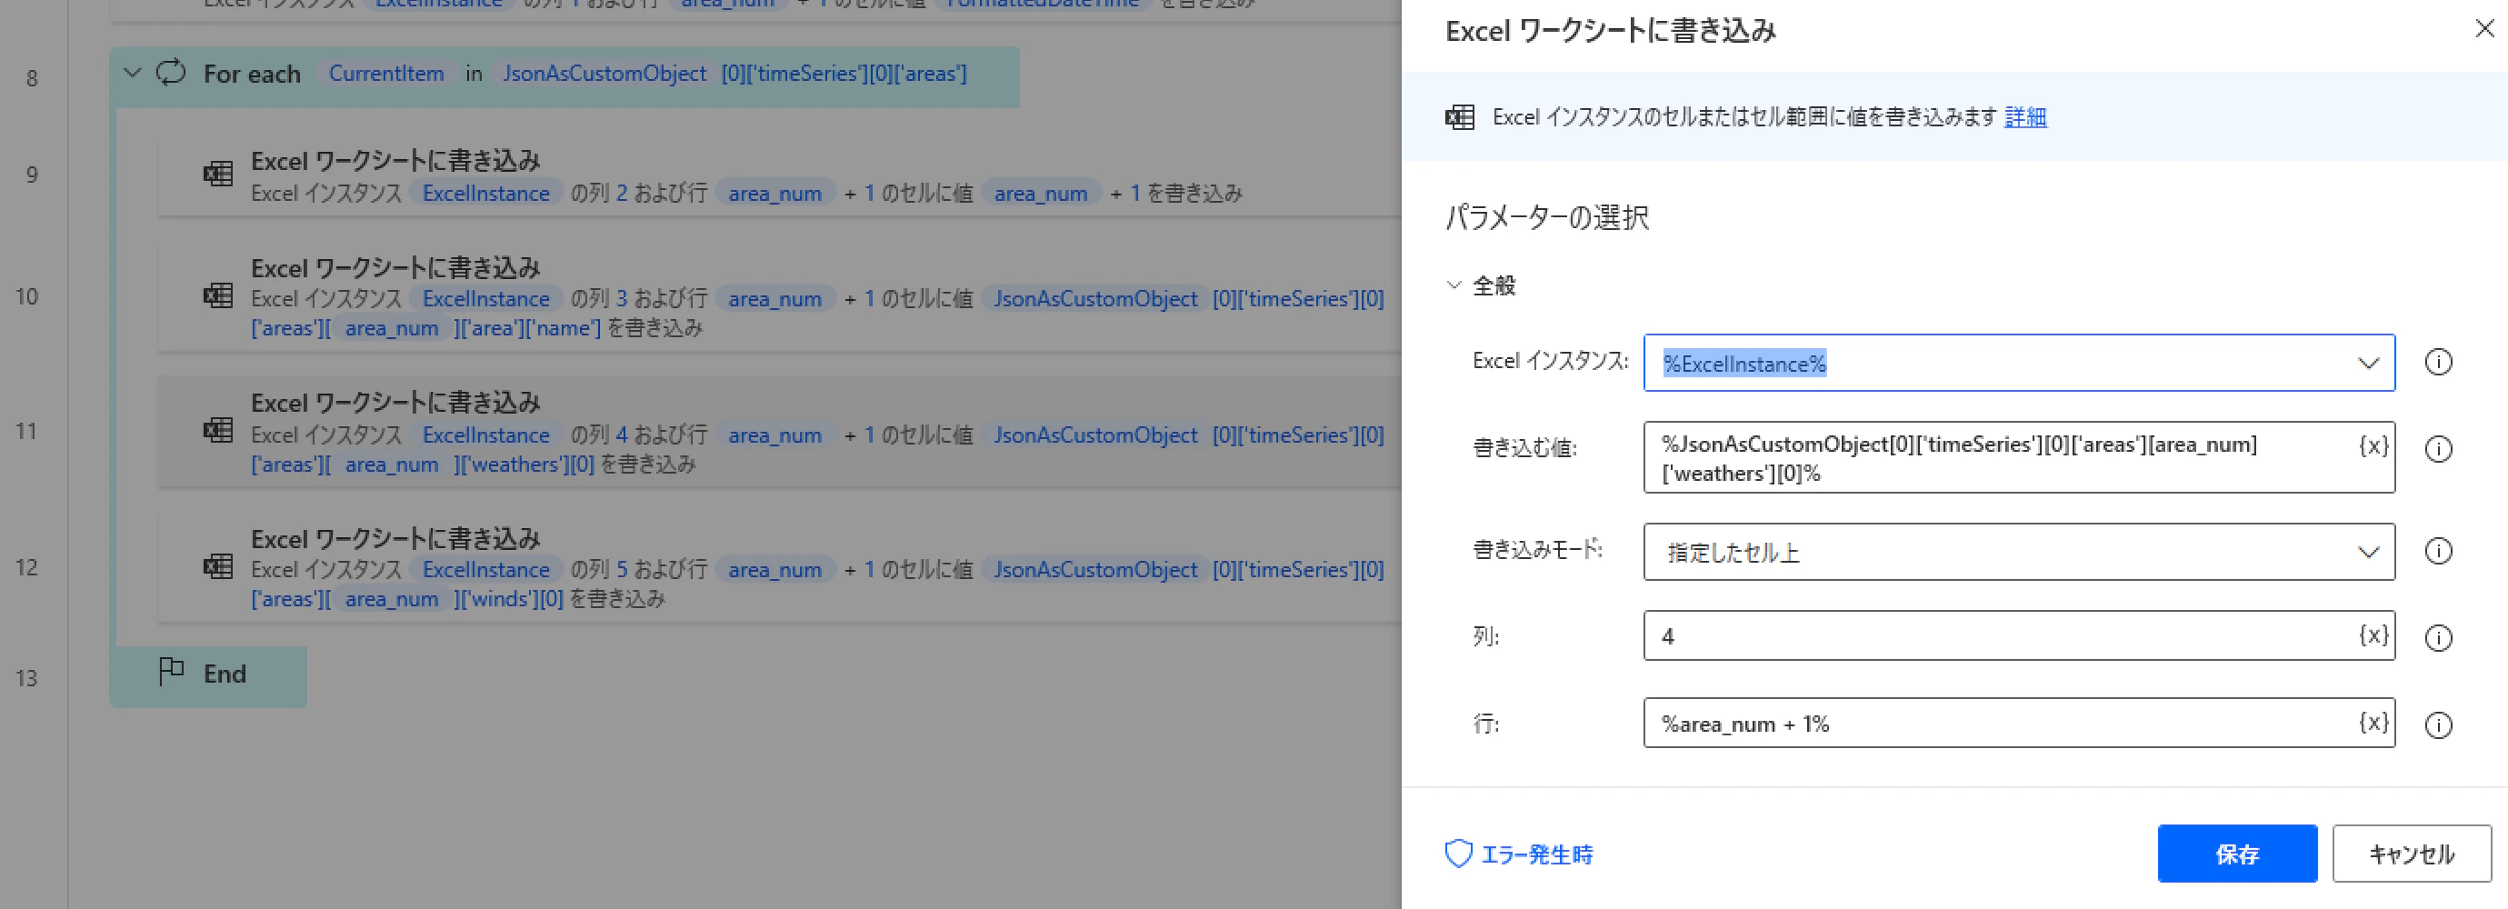
Task: Click the Excel action icon on line 12
Action: click(x=218, y=566)
